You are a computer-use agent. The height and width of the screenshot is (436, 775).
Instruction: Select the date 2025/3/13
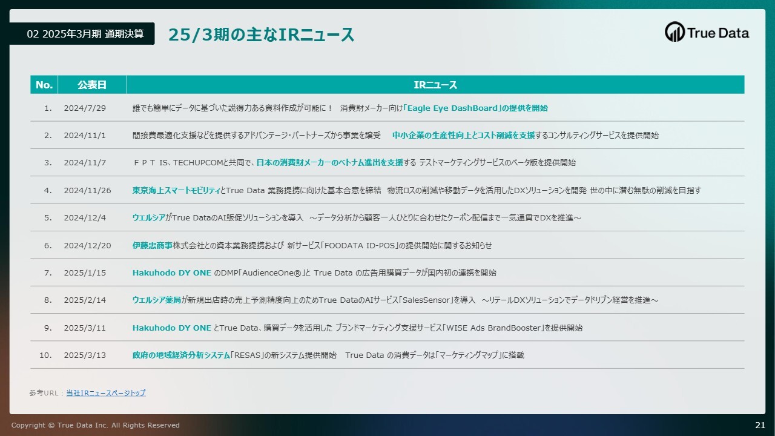85,355
